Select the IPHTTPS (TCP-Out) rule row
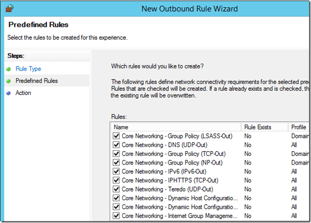 coord(167,181)
